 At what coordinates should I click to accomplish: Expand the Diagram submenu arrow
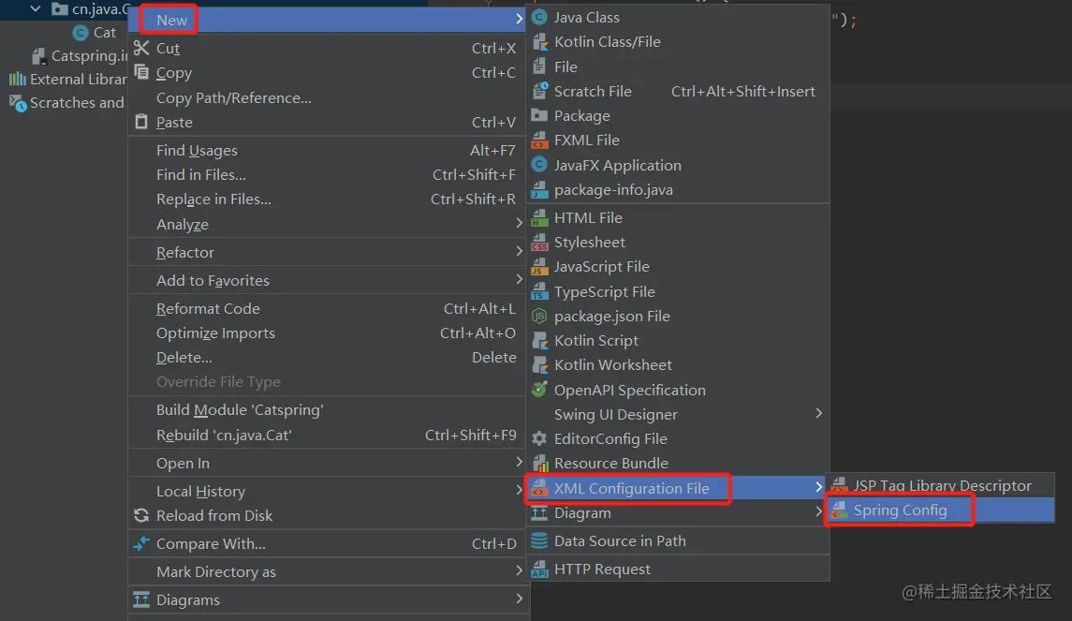pos(818,512)
